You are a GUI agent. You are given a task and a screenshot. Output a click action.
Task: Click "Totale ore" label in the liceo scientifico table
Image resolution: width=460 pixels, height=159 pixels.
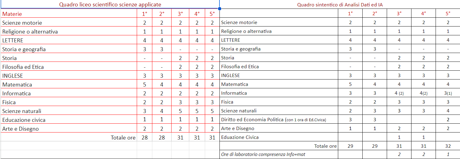(x=123, y=138)
